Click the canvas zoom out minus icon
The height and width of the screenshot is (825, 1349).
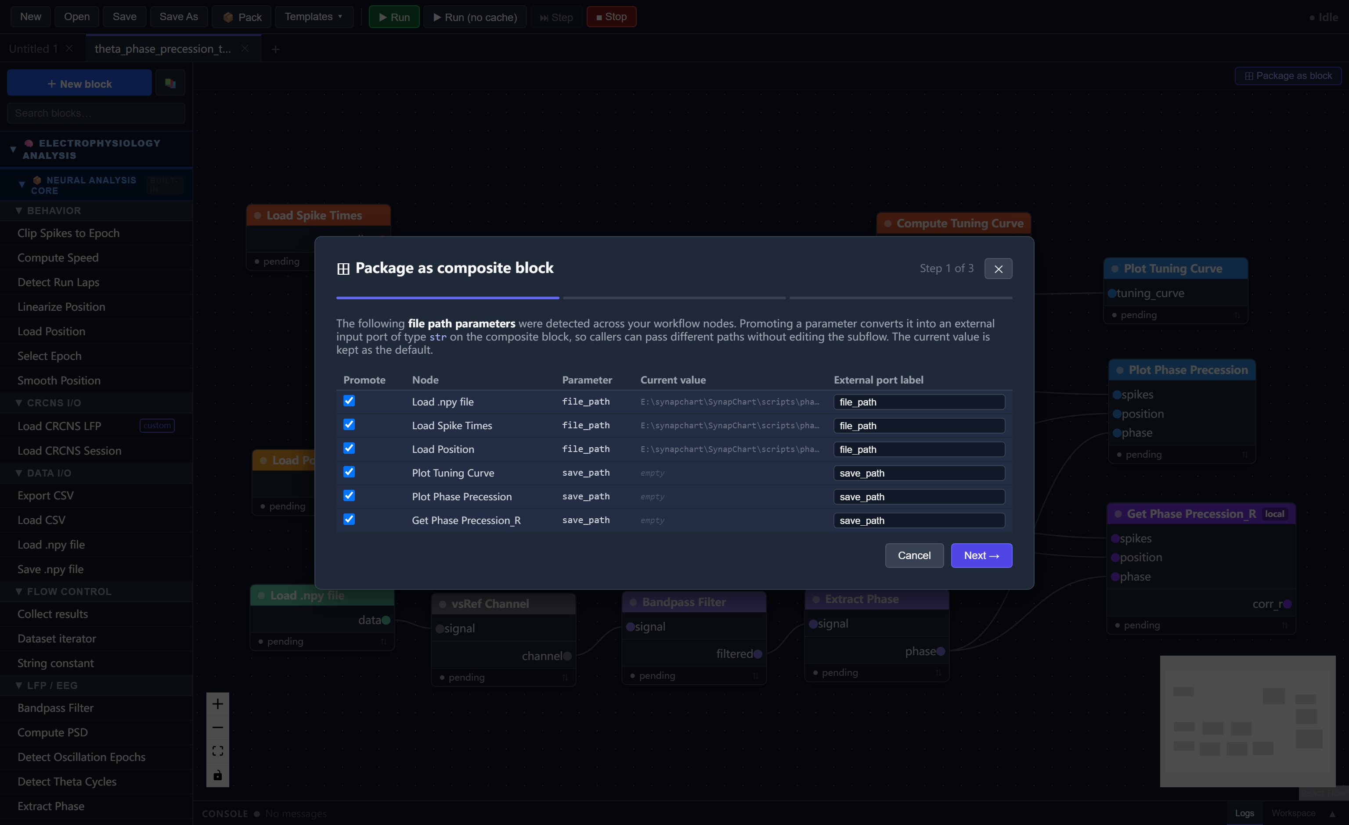217,728
